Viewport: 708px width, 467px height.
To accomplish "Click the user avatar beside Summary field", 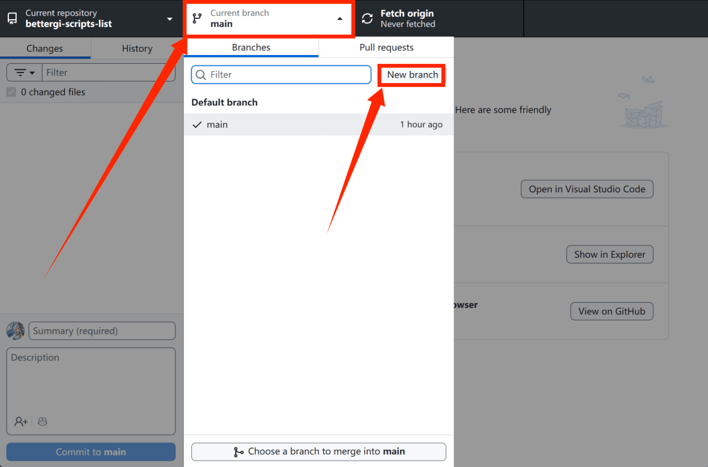I will coord(16,330).
